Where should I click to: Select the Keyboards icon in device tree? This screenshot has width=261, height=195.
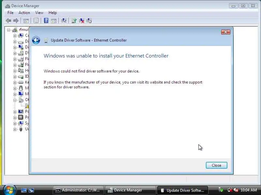click(x=21, y=82)
